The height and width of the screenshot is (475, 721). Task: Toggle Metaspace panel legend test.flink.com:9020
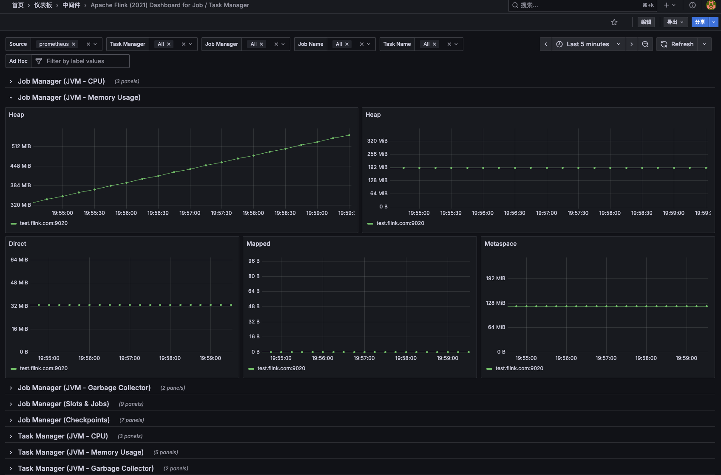(x=519, y=368)
